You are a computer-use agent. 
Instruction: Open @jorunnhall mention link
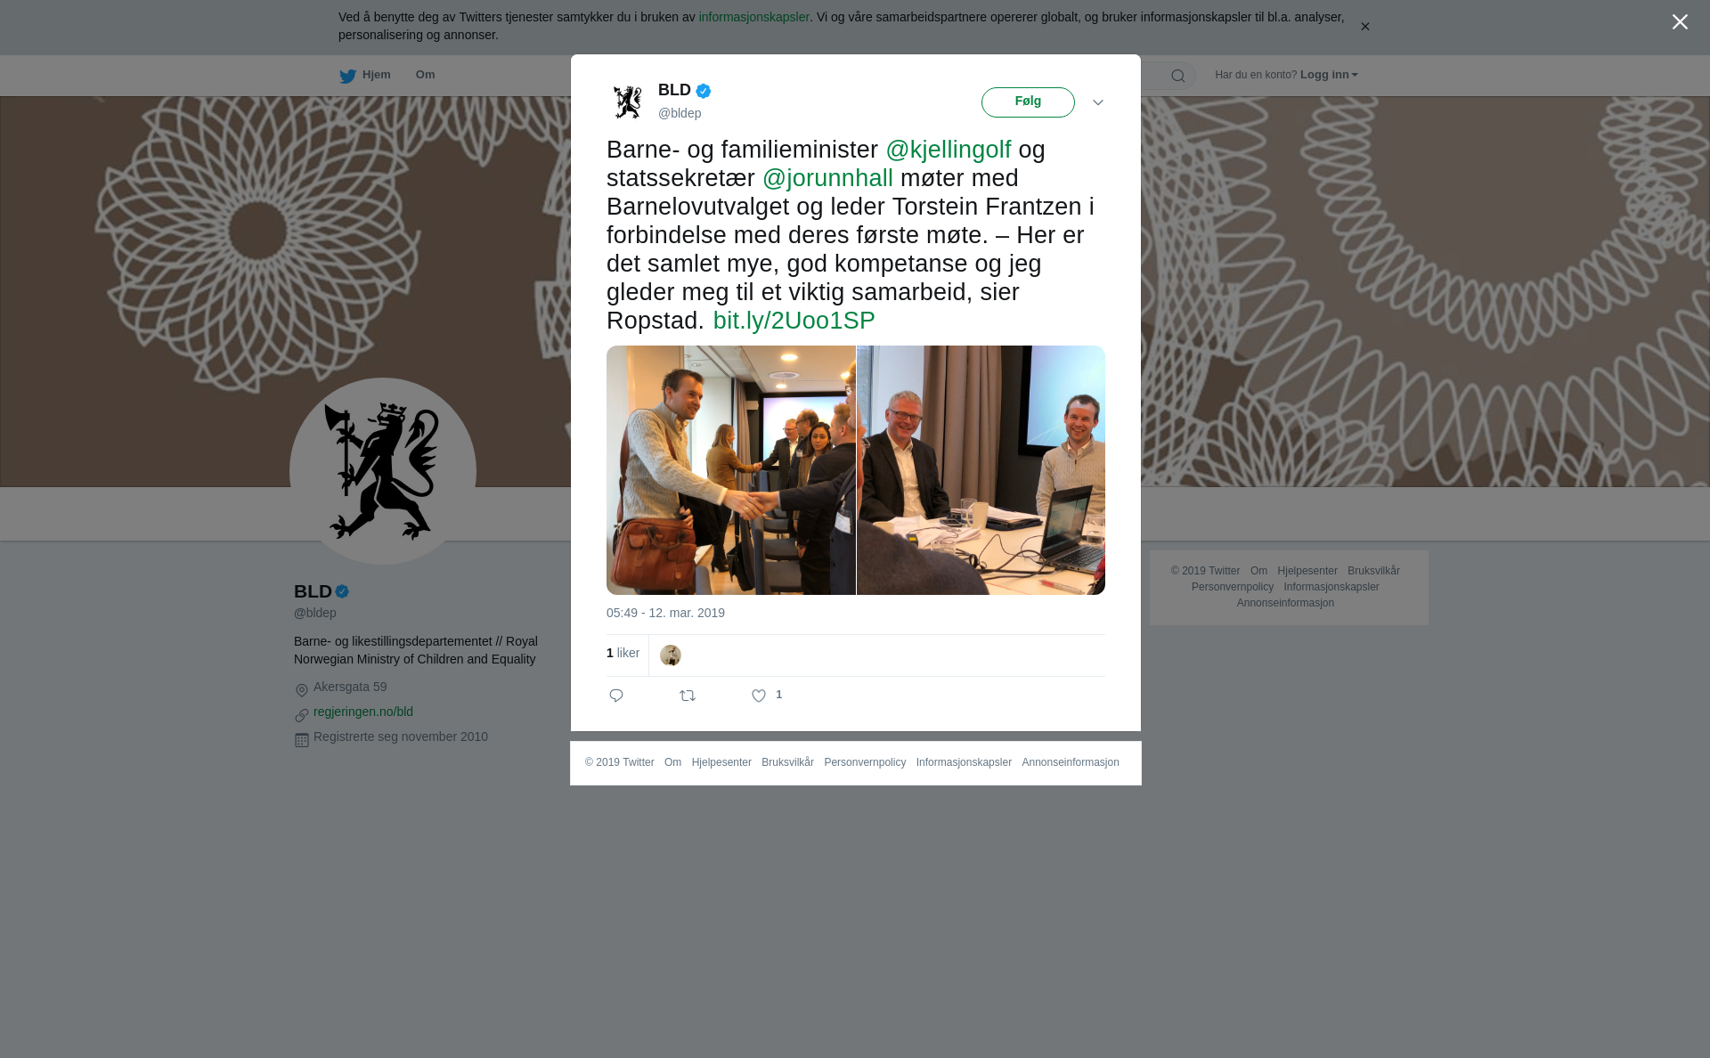pos(827,178)
